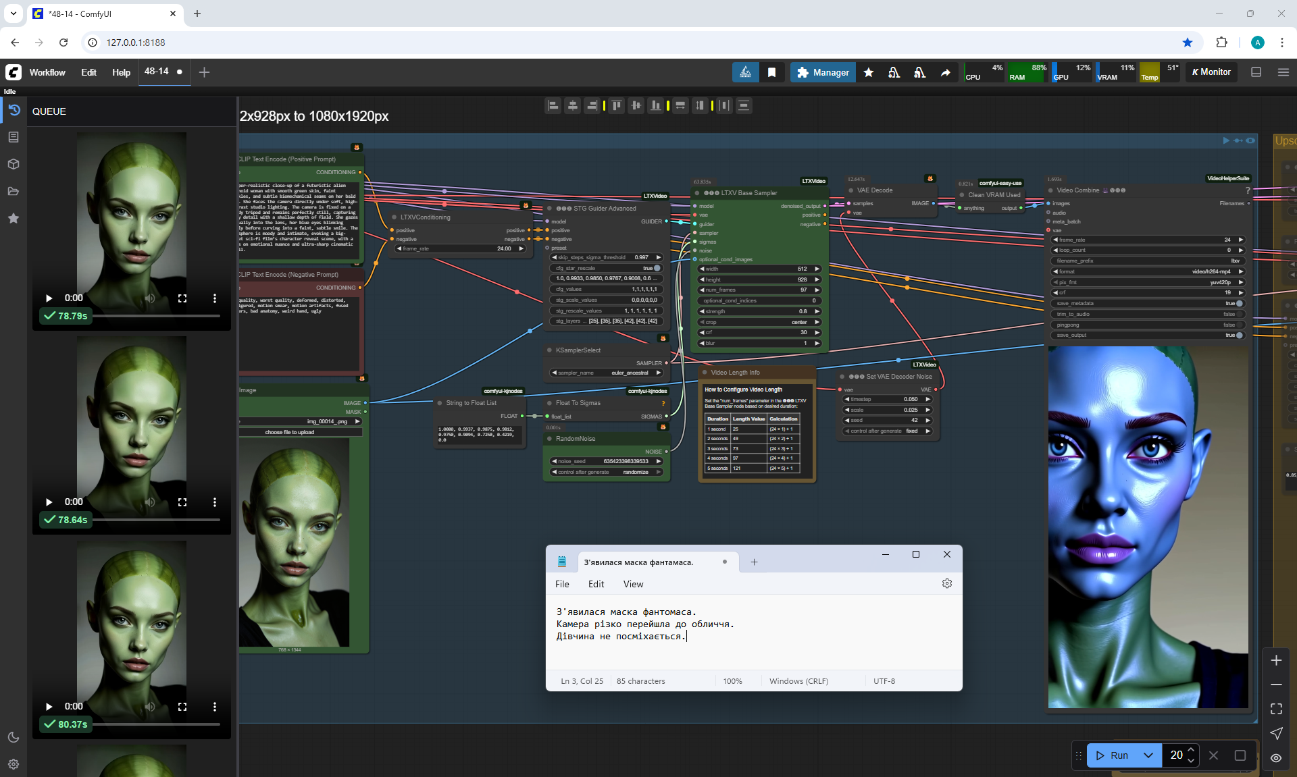Screen dimensions: 1297x777
Task: Open the Node Library cube icon
Action: click(x=14, y=164)
